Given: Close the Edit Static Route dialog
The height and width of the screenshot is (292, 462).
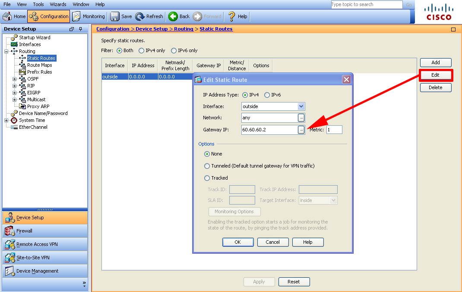Looking at the screenshot, I should (x=346, y=80).
